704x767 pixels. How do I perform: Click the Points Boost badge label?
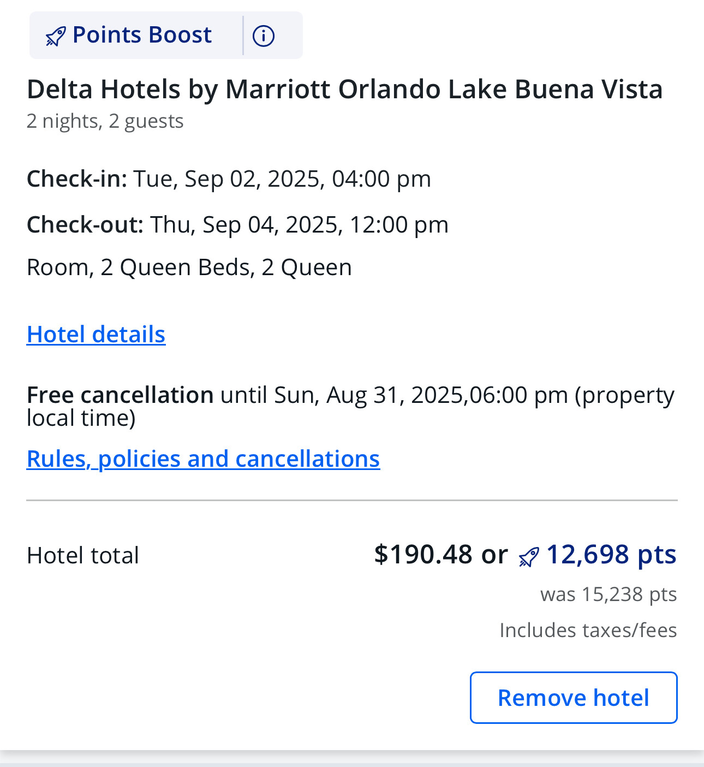tap(142, 35)
